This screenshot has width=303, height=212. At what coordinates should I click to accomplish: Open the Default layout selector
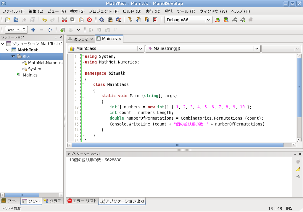pos(16,30)
